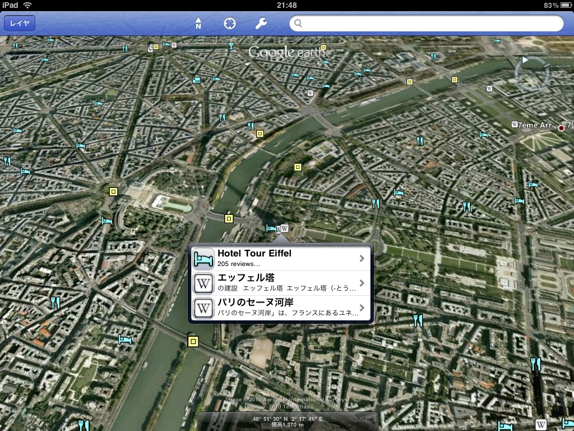Click the search input field
Viewport: 574px width, 431px height.
click(x=429, y=23)
